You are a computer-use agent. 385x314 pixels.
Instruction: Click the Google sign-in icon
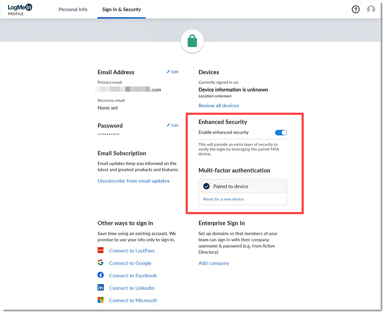click(101, 263)
